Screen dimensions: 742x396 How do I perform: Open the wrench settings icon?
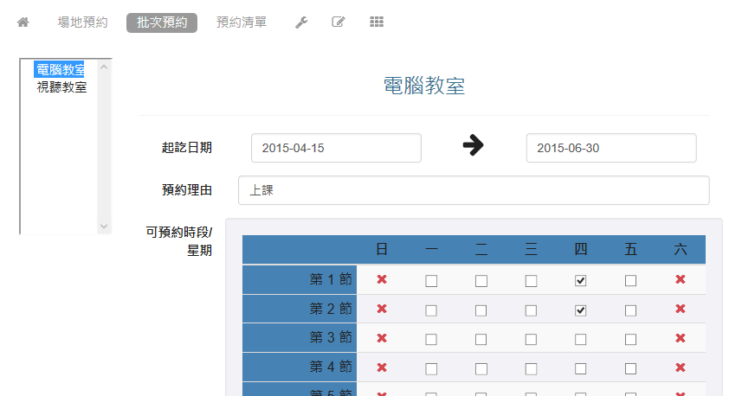301,22
